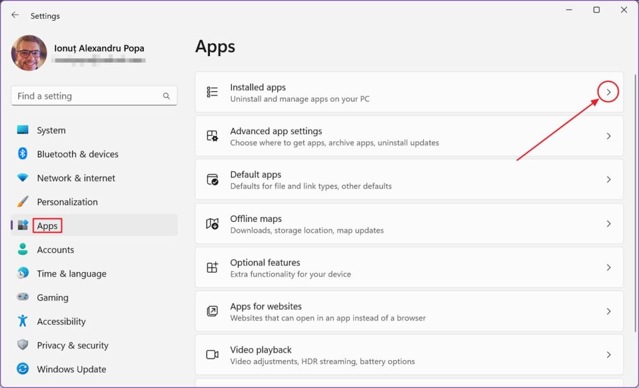Click the Offline maps icon
This screenshot has height=388, width=639.
coord(212,224)
